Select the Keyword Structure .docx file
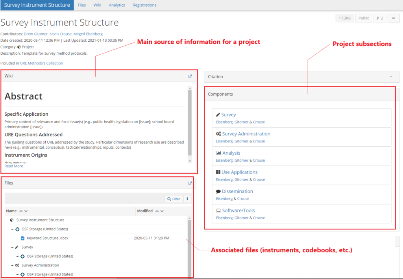This screenshot has width=403, height=279. pyautogui.click(x=47, y=238)
